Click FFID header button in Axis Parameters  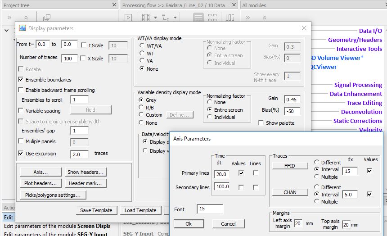(290, 166)
